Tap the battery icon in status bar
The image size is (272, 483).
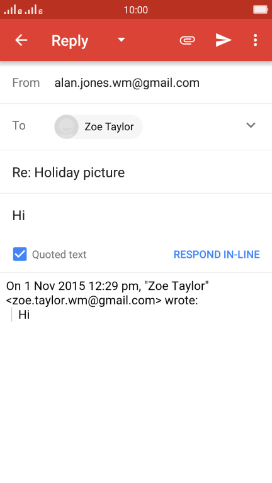coord(261,9)
